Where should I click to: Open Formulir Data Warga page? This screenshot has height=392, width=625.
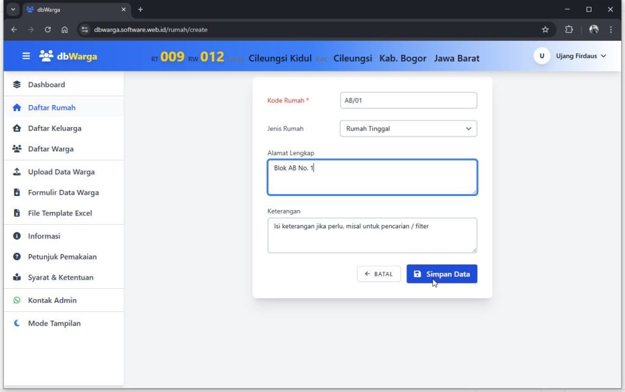pos(63,193)
